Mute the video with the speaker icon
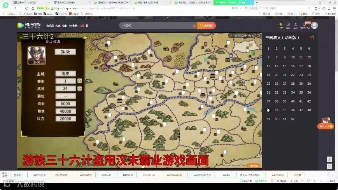This screenshot has width=338, height=190. pos(258,35)
